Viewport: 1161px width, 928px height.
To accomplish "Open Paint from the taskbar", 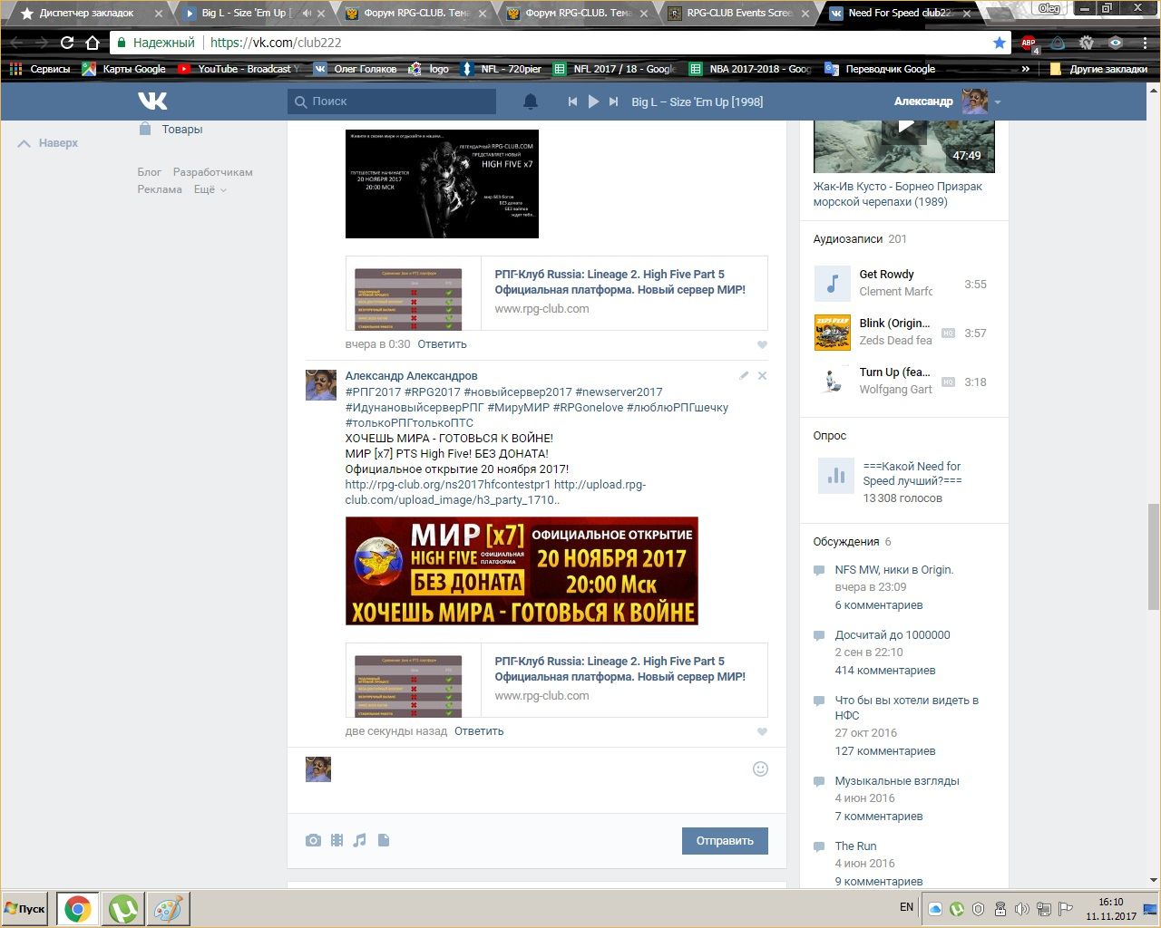I will 169,909.
